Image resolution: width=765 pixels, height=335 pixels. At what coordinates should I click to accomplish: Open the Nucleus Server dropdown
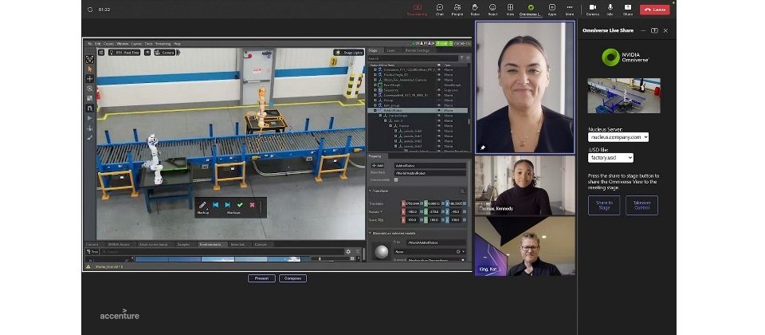618,137
